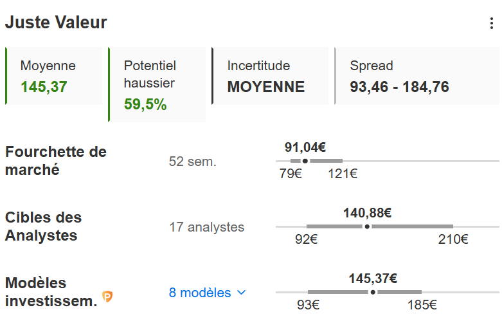Image resolution: width=502 pixels, height=321 pixels.
Task: Click the Spread 93,46 - 184,76 card
Action: point(417,76)
